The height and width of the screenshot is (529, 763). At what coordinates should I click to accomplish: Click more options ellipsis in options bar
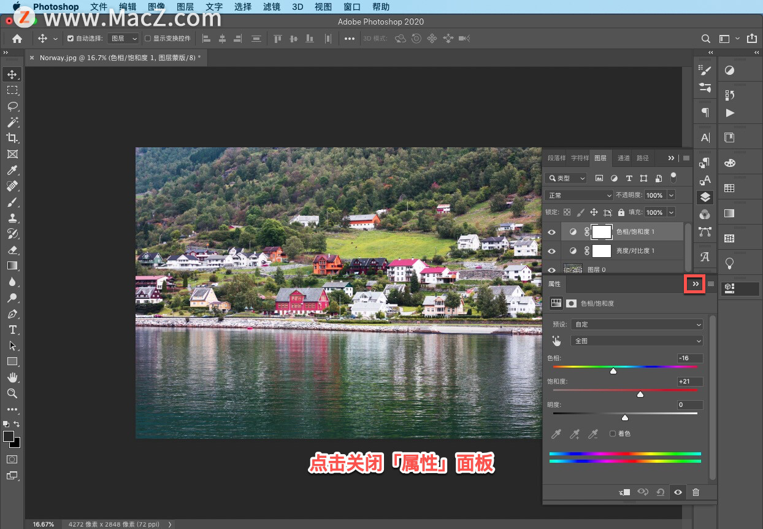click(x=350, y=39)
